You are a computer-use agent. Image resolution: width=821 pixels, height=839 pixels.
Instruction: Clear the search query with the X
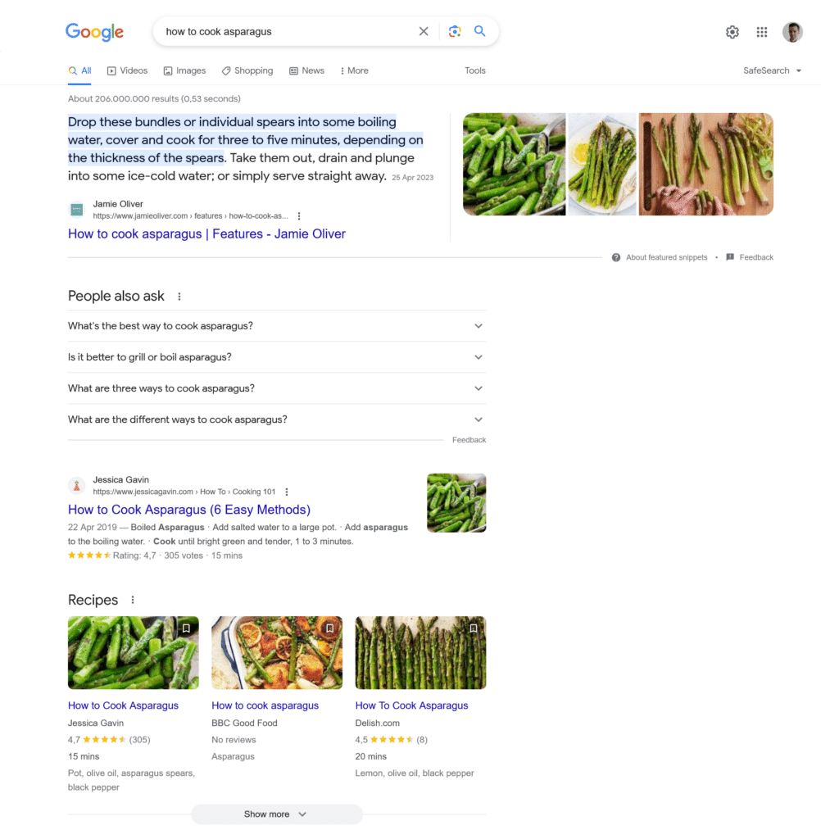tap(424, 30)
